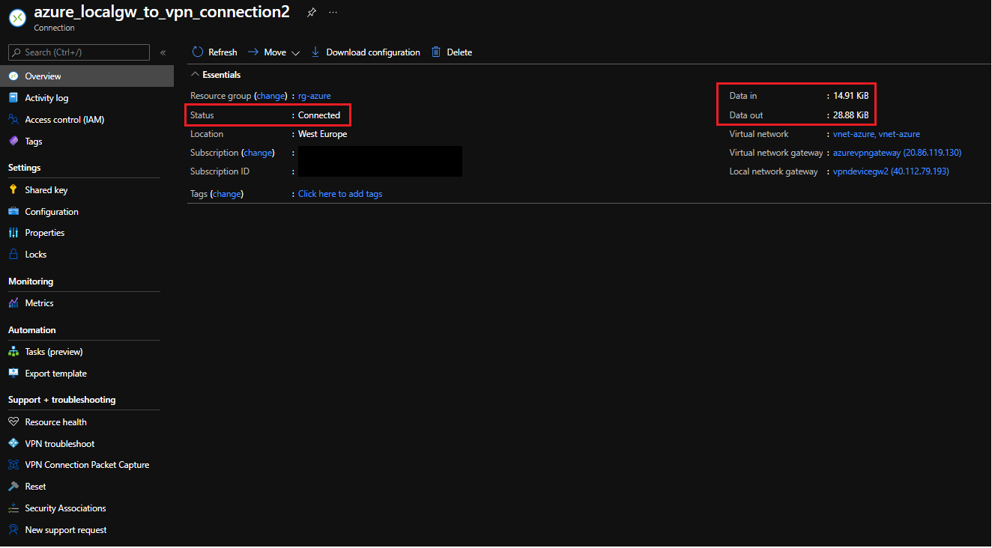
Task: Click the Overview icon in the sidebar
Action: [x=13, y=76]
